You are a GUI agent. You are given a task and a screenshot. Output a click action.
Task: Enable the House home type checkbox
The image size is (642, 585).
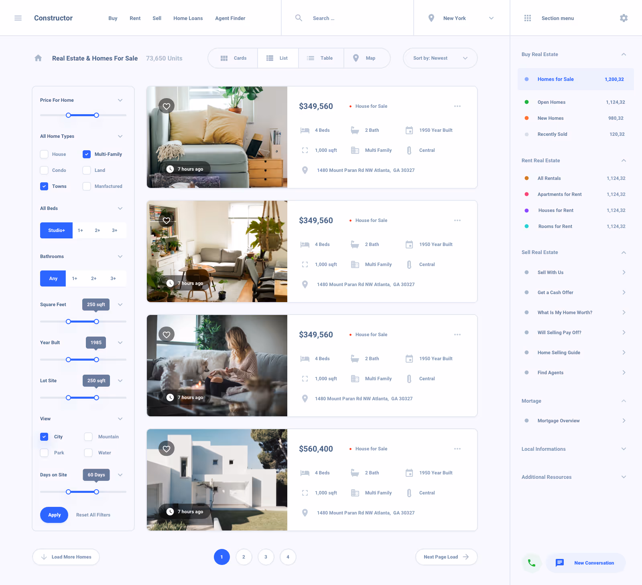(44, 154)
